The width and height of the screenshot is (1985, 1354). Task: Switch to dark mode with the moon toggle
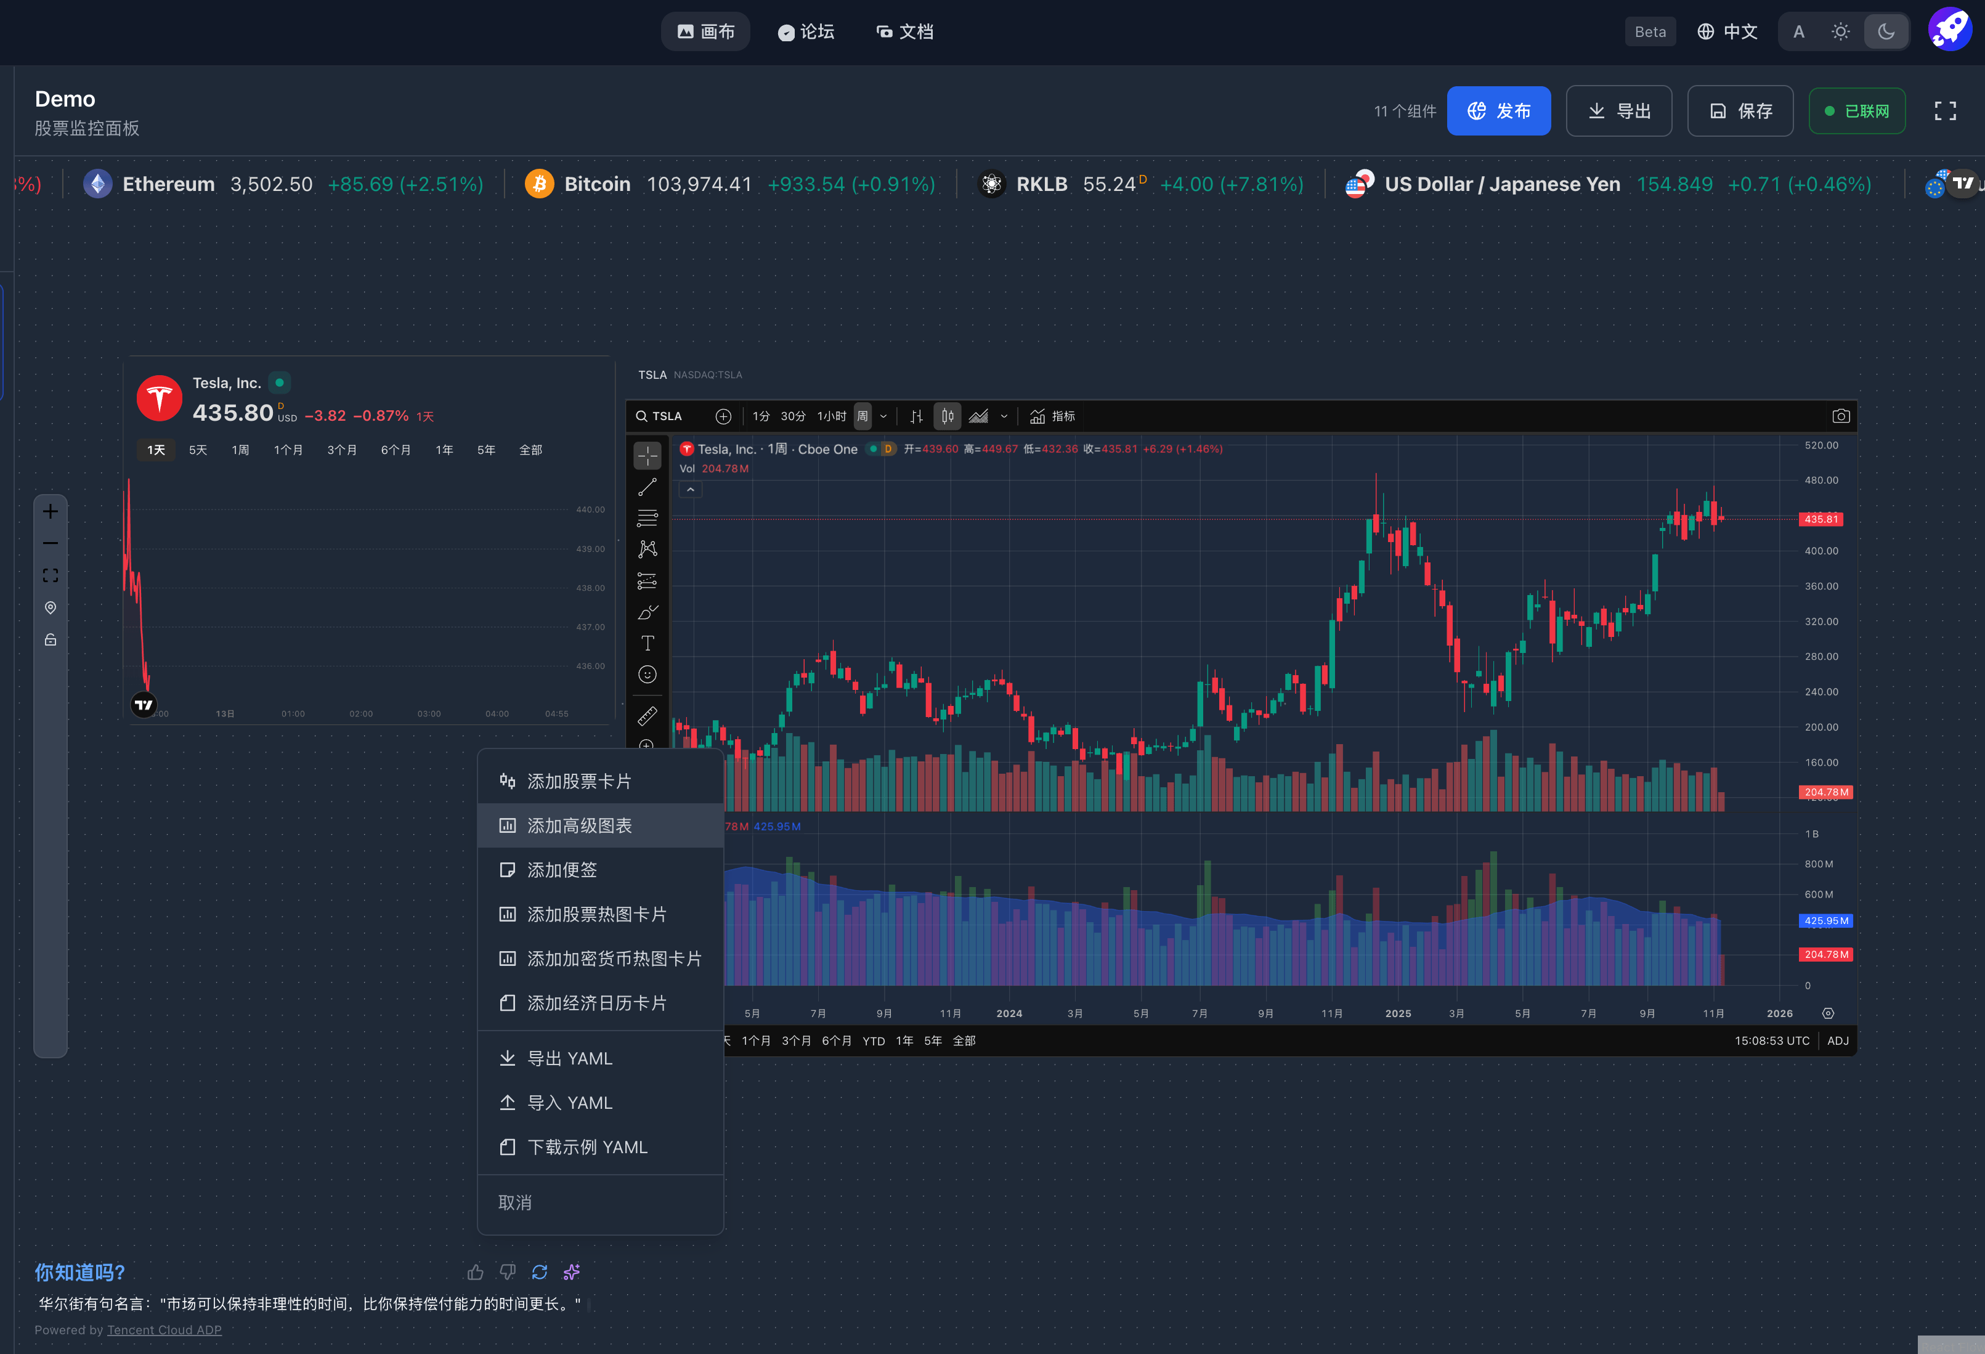pos(1886,31)
